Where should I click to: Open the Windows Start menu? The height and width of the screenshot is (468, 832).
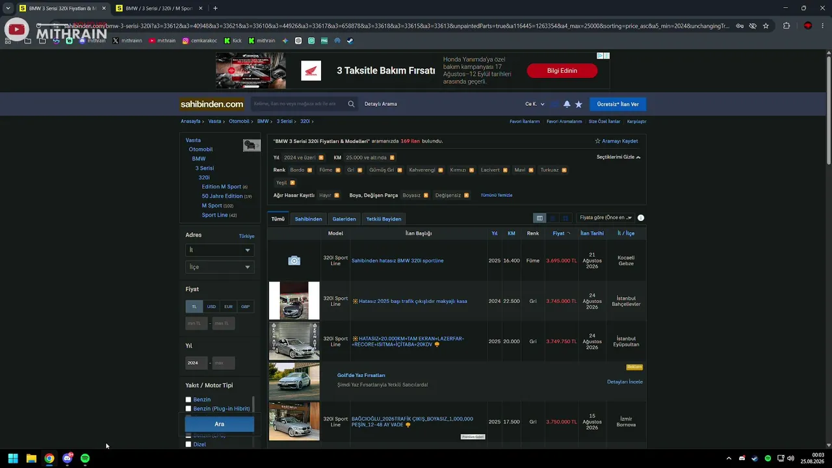click(x=13, y=458)
